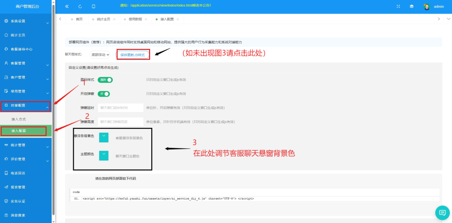Switch to the 统计主页 tab
452x223 pixels.
click(x=103, y=19)
